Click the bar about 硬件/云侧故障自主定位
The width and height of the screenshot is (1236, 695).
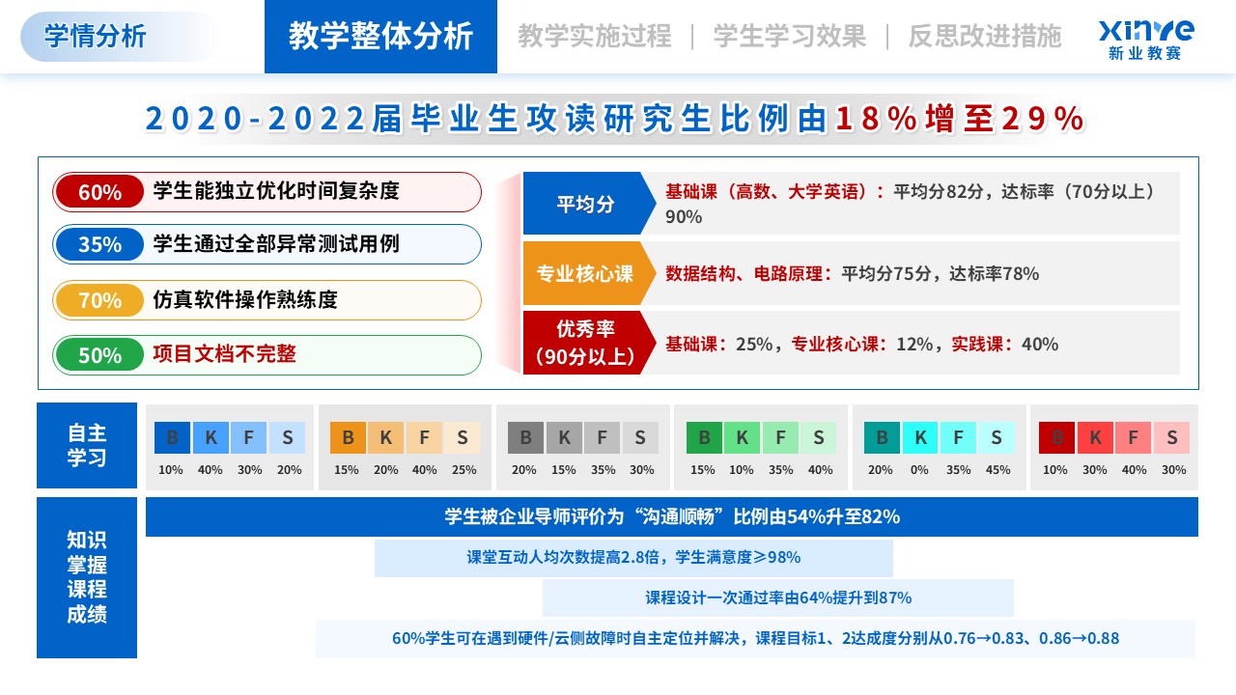pyautogui.click(x=756, y=638)
